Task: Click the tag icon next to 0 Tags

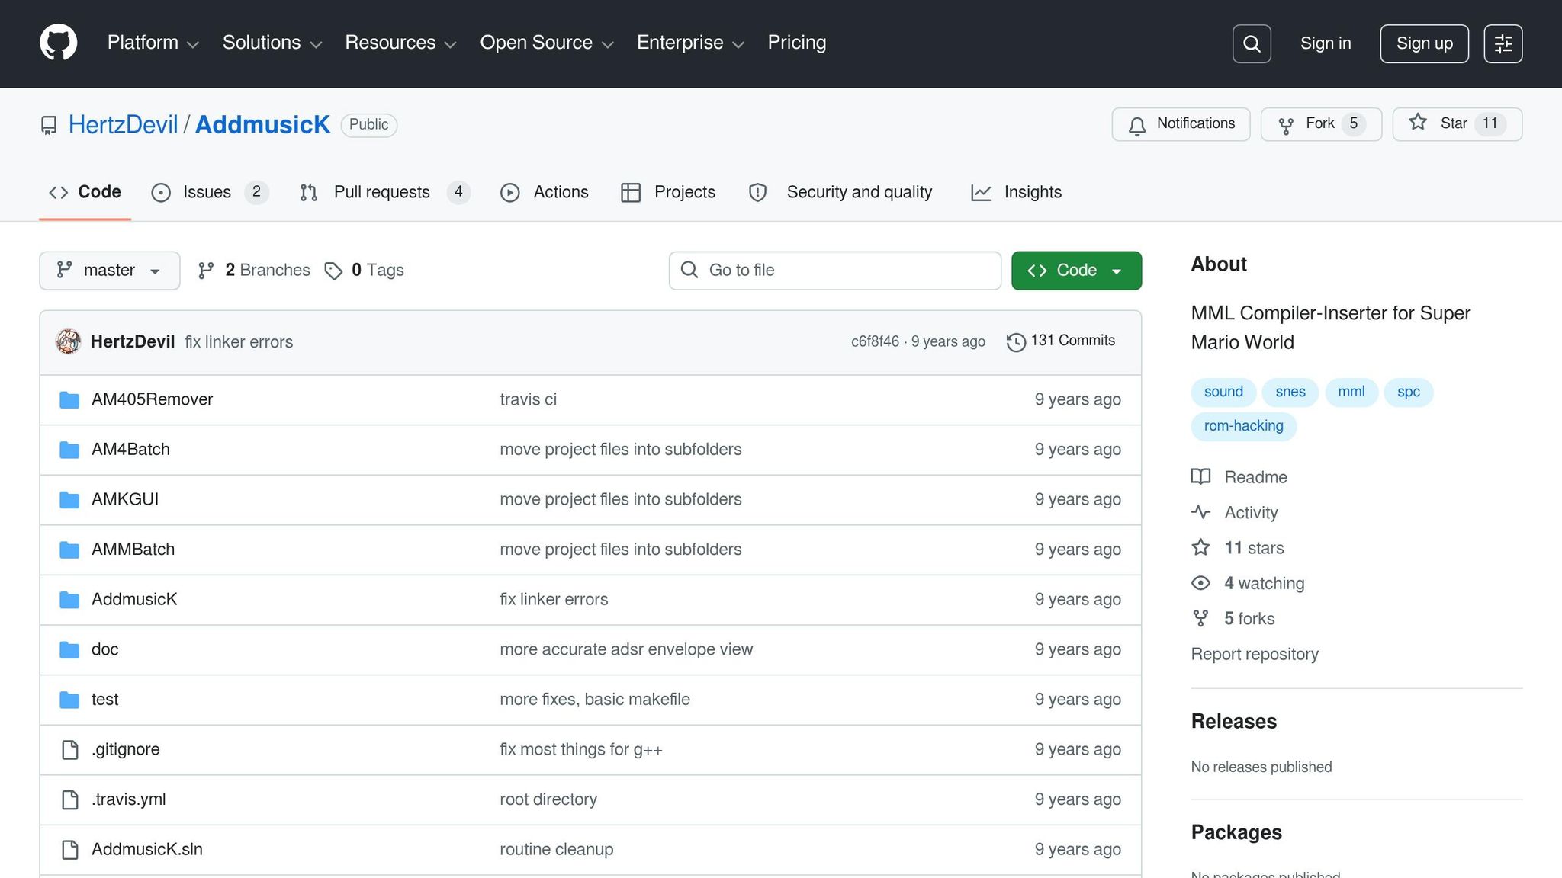Action: [333, 271]
